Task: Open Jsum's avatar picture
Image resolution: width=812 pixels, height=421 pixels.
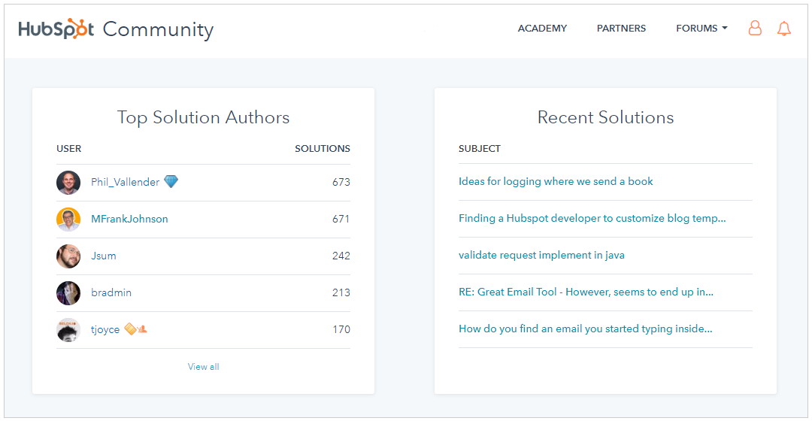Action: (x=68, y=256)
